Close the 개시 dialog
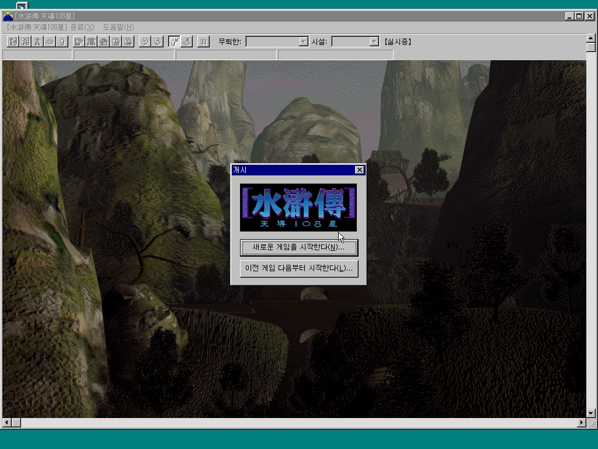 coord(359,170)
